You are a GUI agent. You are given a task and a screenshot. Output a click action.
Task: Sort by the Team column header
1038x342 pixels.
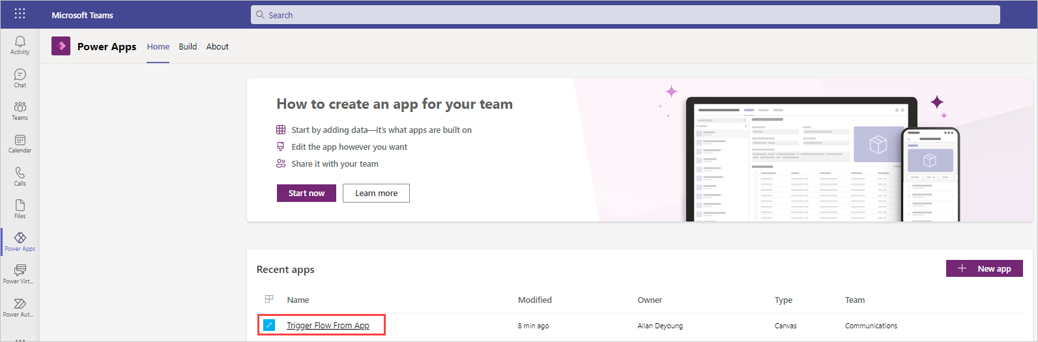point(855,300)
